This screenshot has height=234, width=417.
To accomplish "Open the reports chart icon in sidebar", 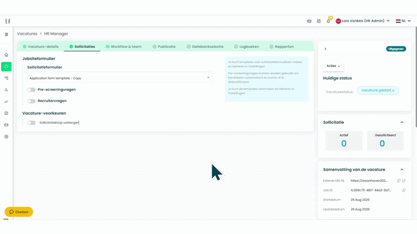I will point(6,101).
